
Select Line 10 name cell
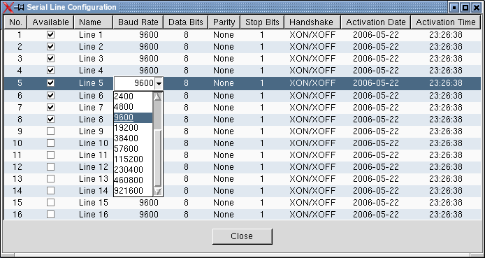[94, 143]
